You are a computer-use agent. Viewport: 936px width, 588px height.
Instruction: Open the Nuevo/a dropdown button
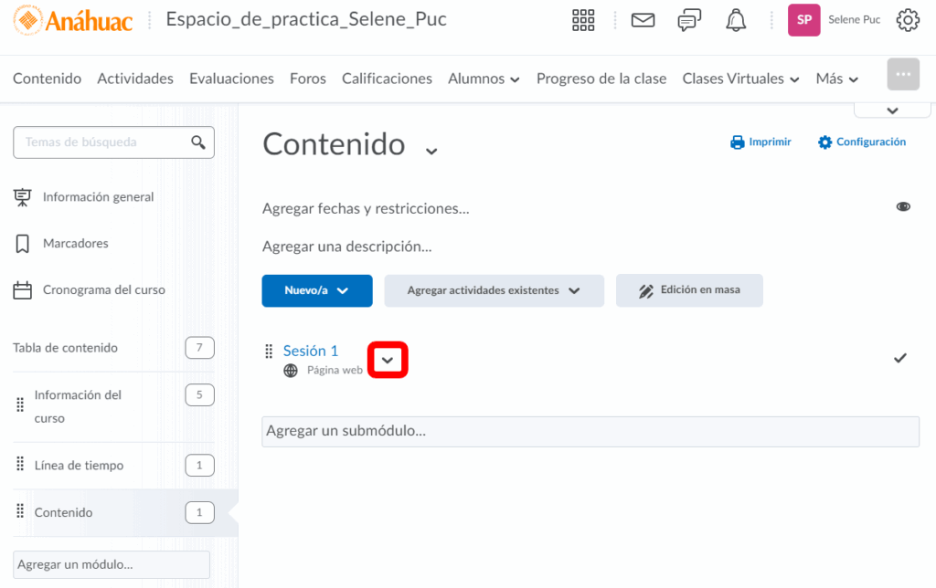317,290
